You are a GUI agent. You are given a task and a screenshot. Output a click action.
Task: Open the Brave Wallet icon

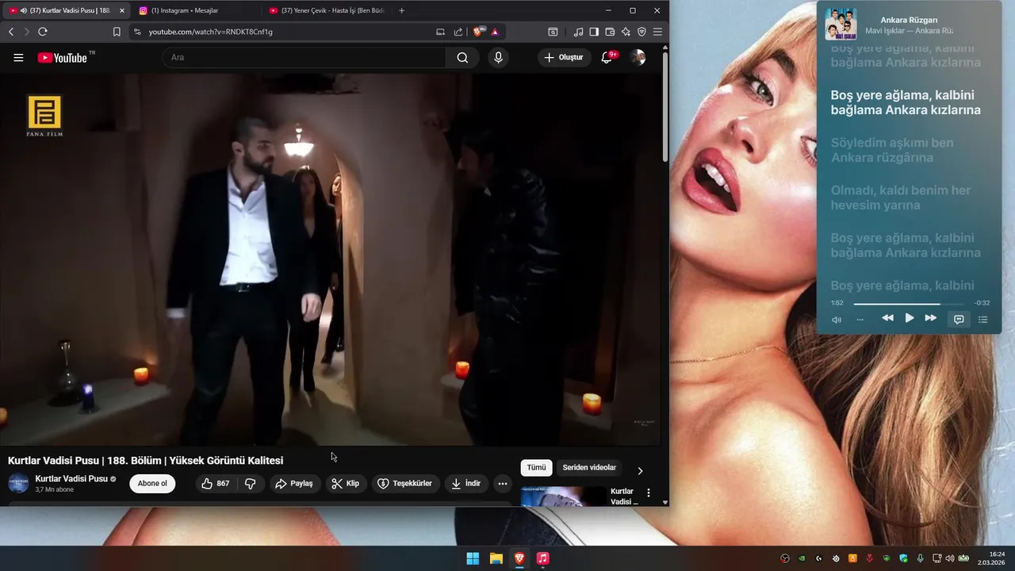point(610,32)
